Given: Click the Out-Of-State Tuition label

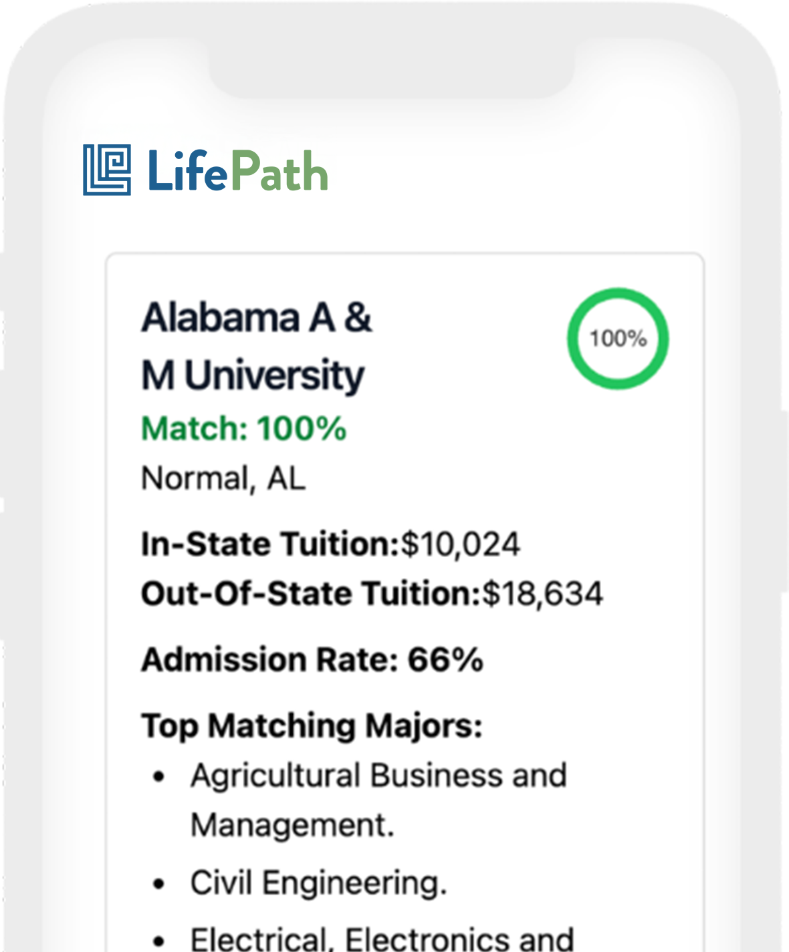Looking at the screenshot, I should pos(310,593).
